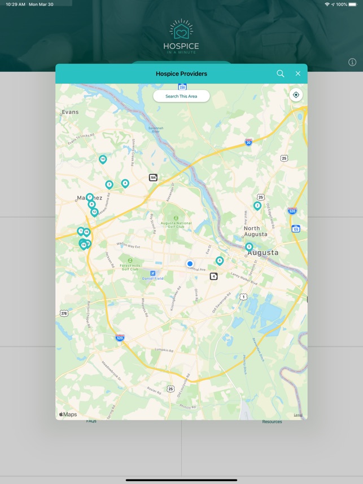Close the Hospice Providers map panel

click(x=298, y=73)
